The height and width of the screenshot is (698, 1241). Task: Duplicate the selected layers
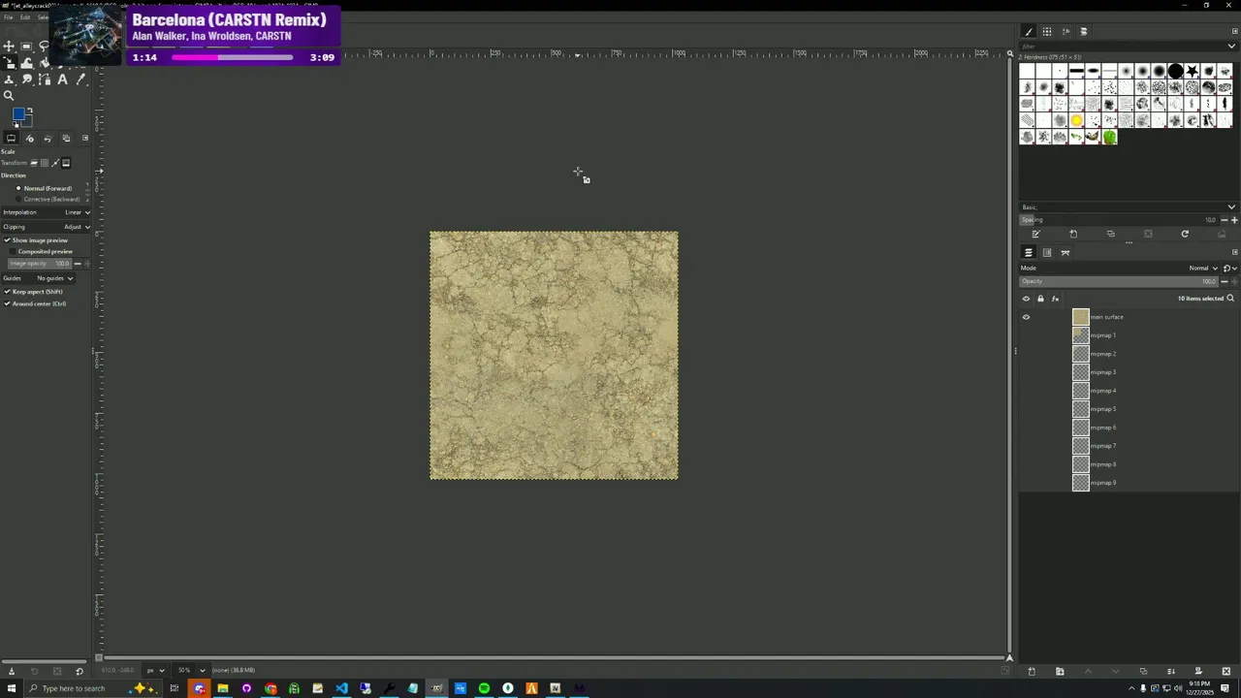tap(1143, 671)
